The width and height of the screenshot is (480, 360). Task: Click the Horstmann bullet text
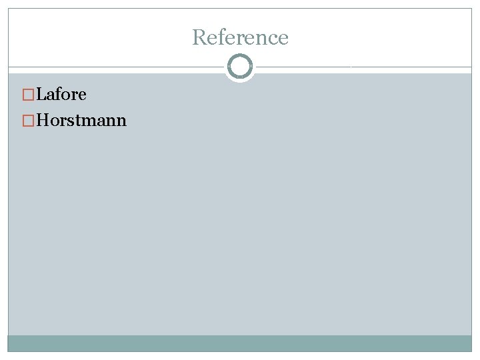[81, 121]
